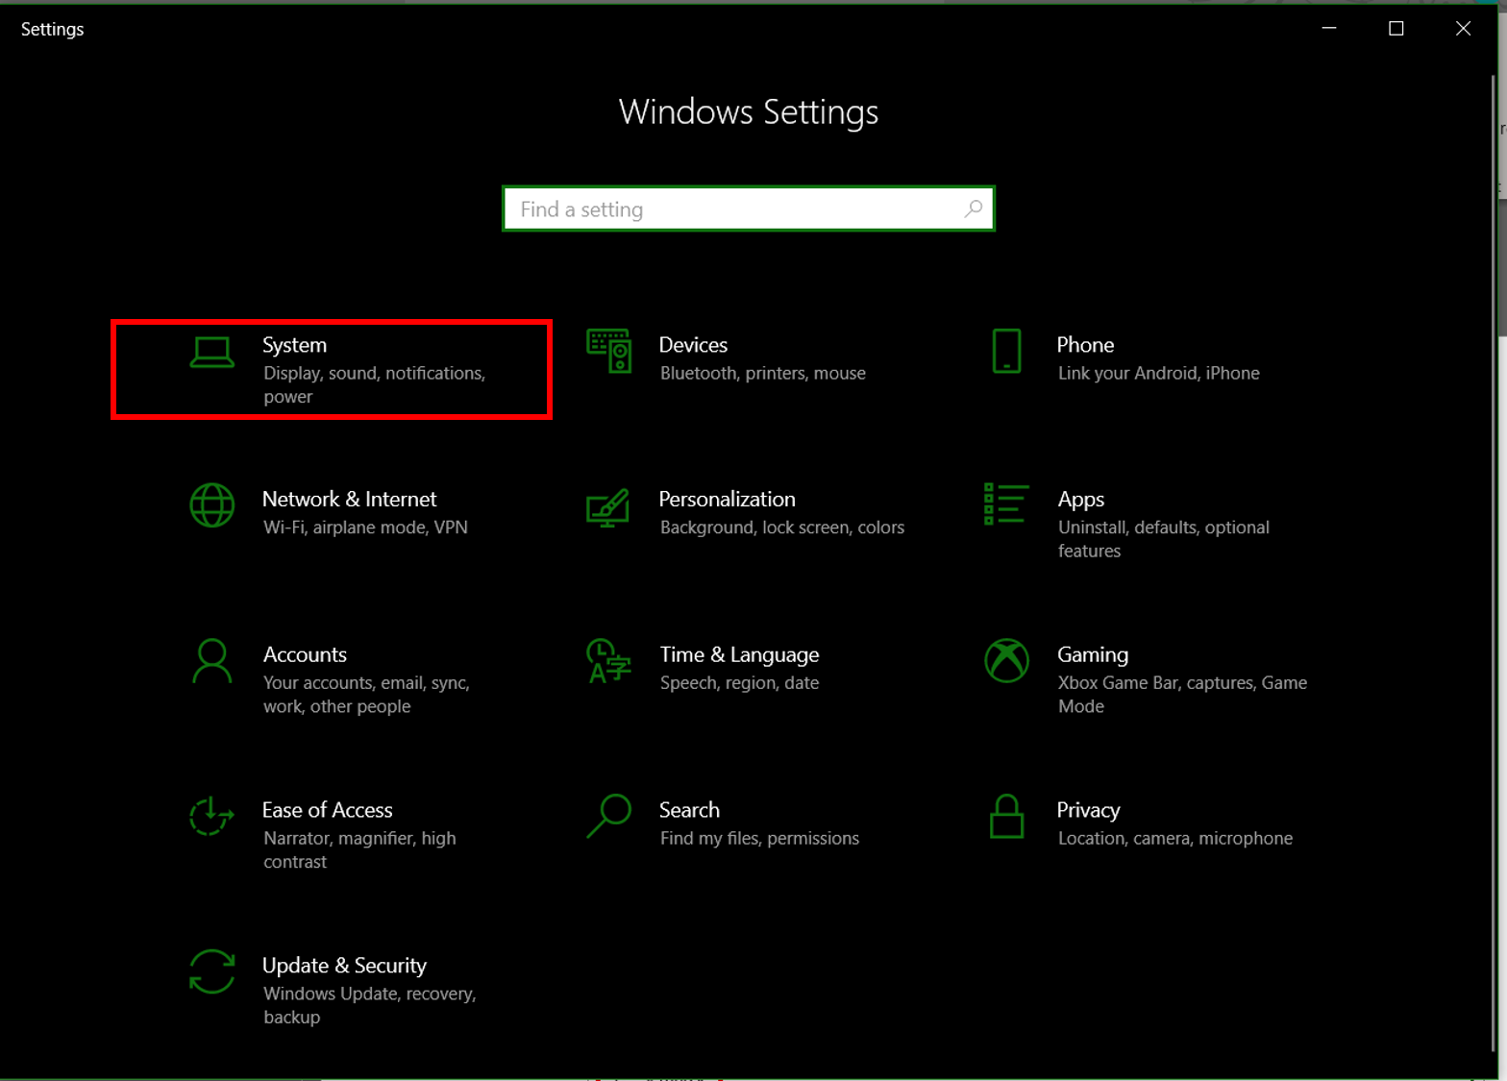Click 'Location, camera, microphone' description
This screenshot has width=1507, height=1081.
point(1175,839)
